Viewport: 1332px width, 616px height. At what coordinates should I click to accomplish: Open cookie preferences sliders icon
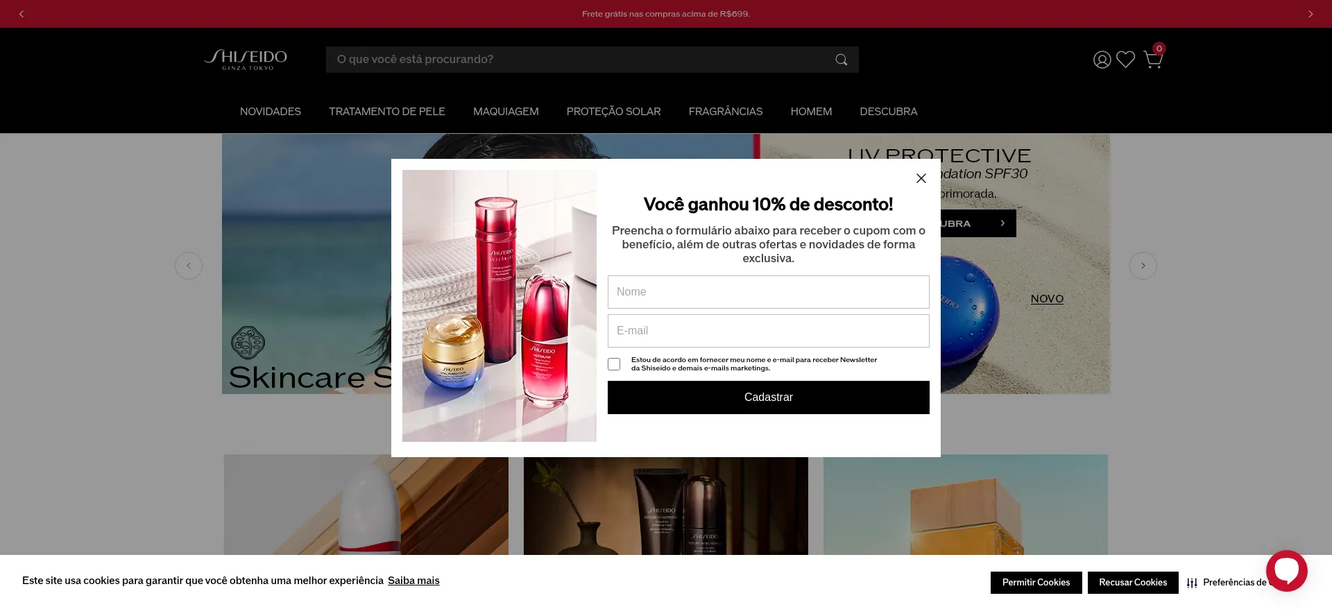(x=1192, y=583)
